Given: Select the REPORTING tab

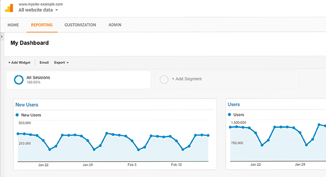Looking at the screenshot, I should point(42,25).
